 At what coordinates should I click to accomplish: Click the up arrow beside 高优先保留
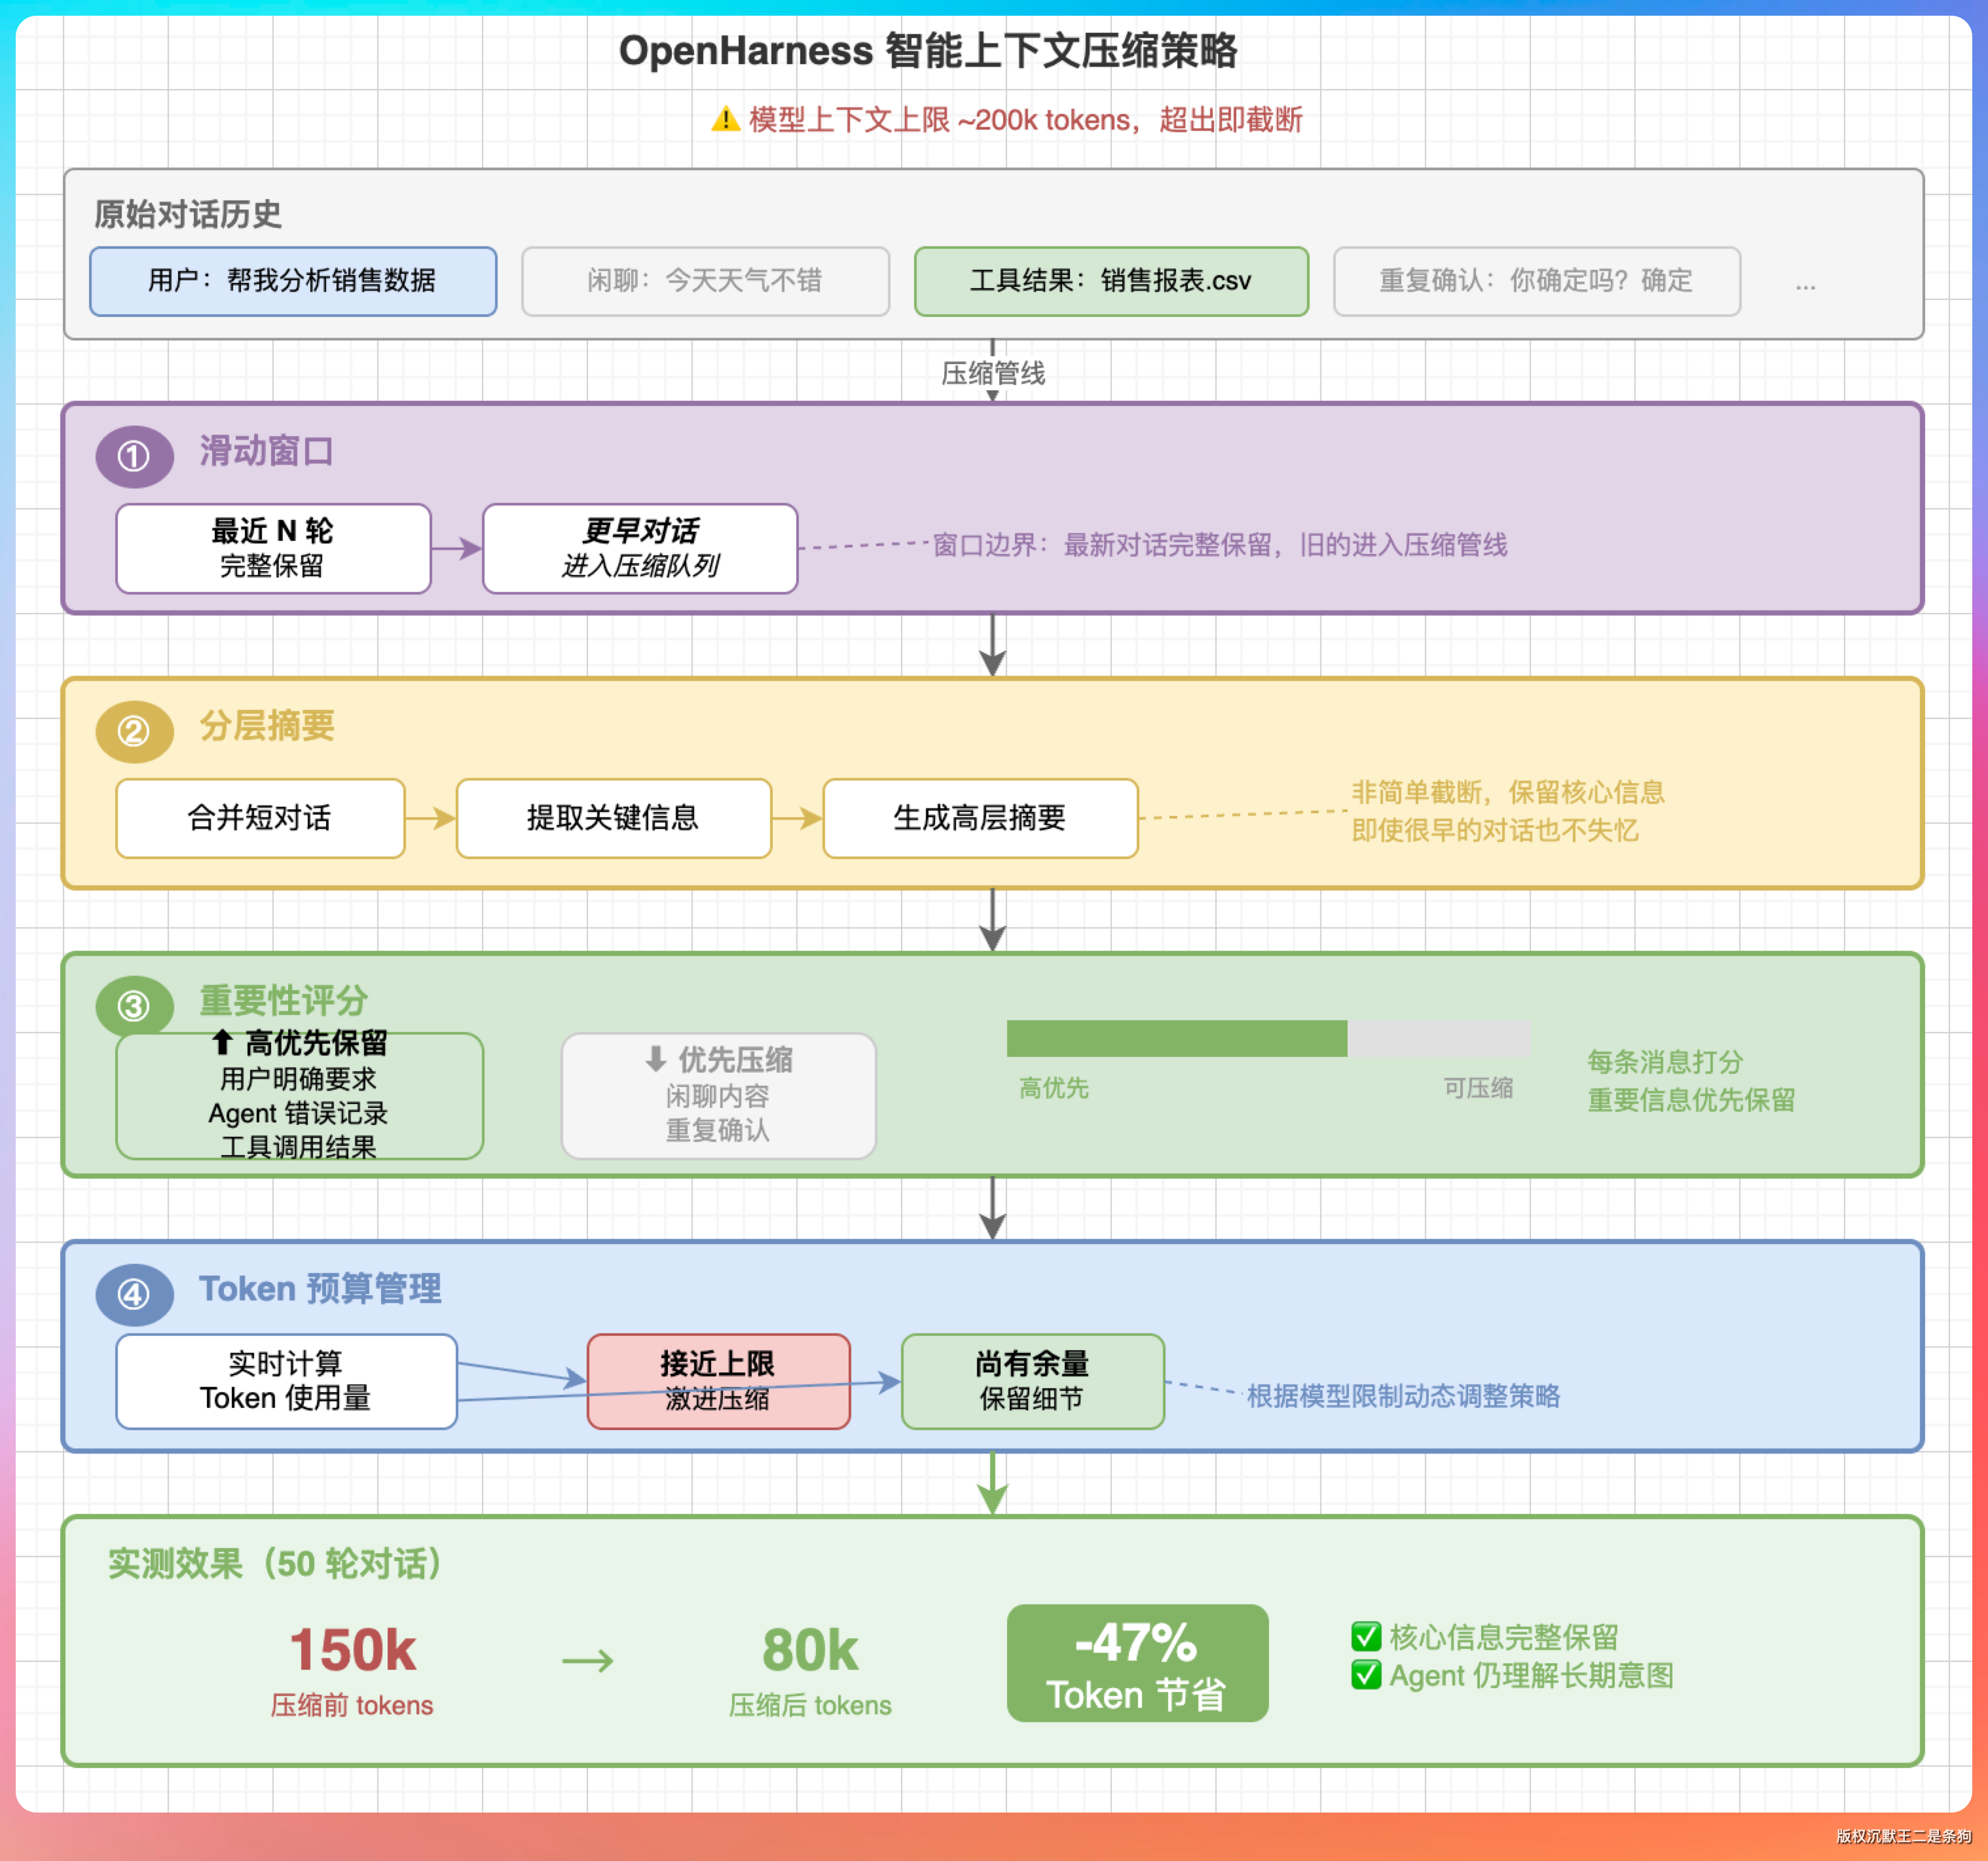tap(222, 1043)
